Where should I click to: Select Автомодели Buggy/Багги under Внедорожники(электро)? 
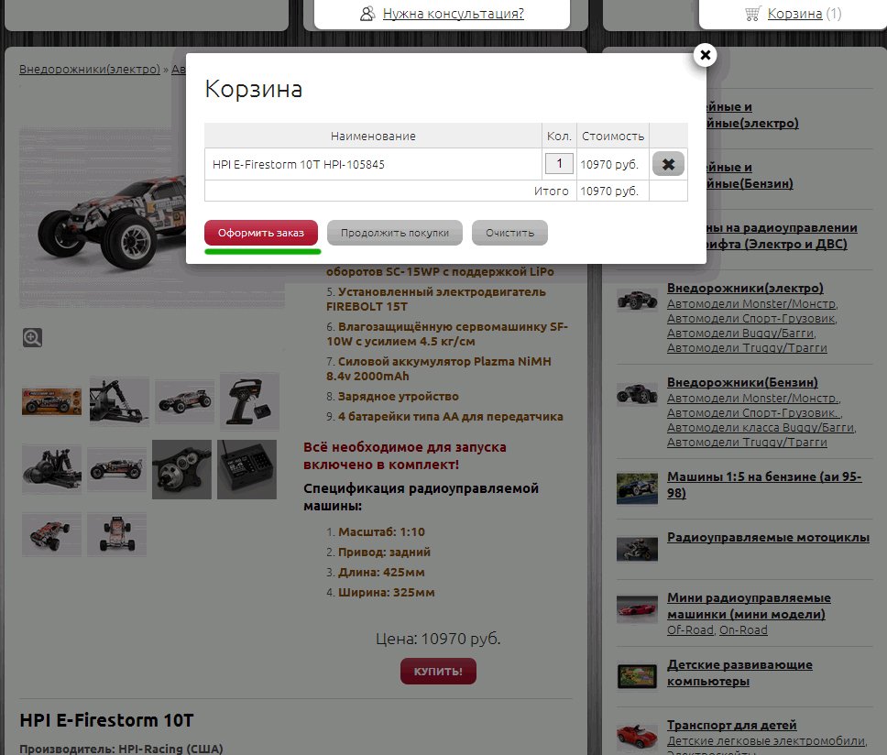tap(741, 334)
